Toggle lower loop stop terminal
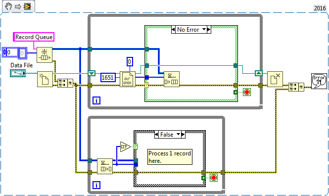Viewport: 329px width, 196px height. [214, 178]
